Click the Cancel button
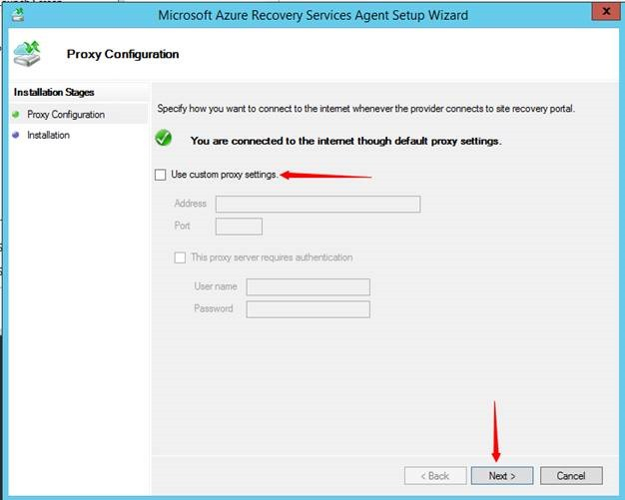 [x=571, y=476]
